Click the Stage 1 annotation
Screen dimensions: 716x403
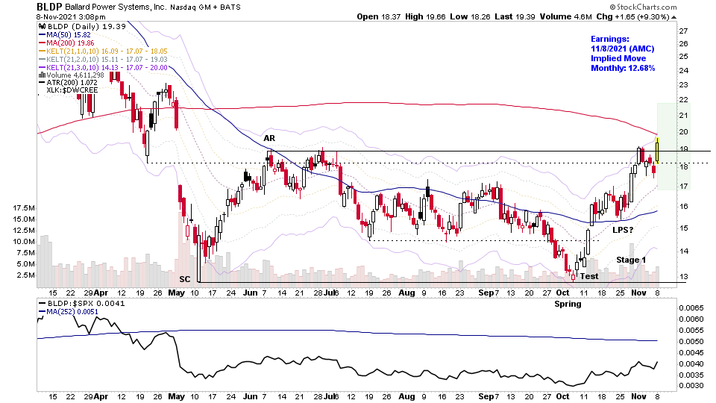[x=631, y=260]
